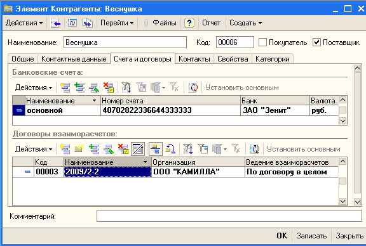Click contracts filter and sort icon
This screenshot has height=246, width=366.
[x=188, y=149]
